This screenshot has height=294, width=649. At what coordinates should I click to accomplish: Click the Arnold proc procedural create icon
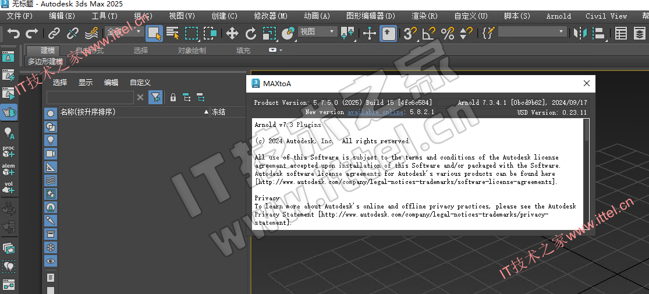(x=9, y=151)
